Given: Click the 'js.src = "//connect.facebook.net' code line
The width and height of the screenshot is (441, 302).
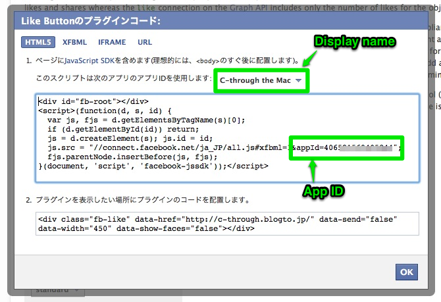Looking at the screenshot, I should click(x=224, y=147).
